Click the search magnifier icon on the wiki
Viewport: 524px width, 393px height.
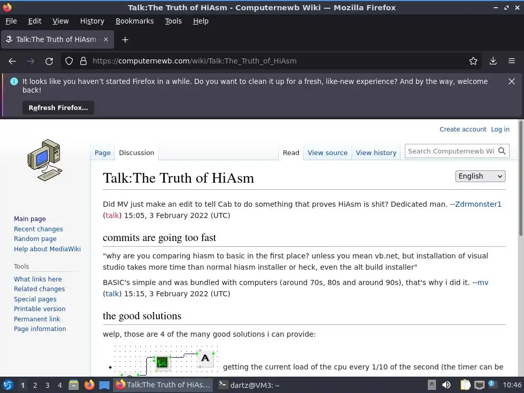tap(502, 151)
